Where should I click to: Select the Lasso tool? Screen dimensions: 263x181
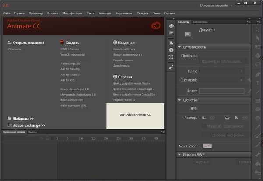click(258, 64)
